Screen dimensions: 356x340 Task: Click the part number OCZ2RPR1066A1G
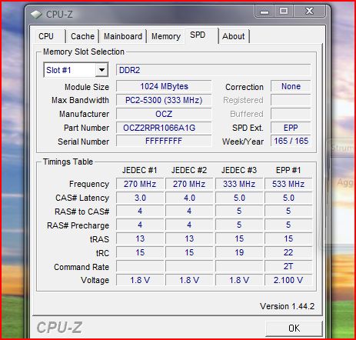click(164, 128)
